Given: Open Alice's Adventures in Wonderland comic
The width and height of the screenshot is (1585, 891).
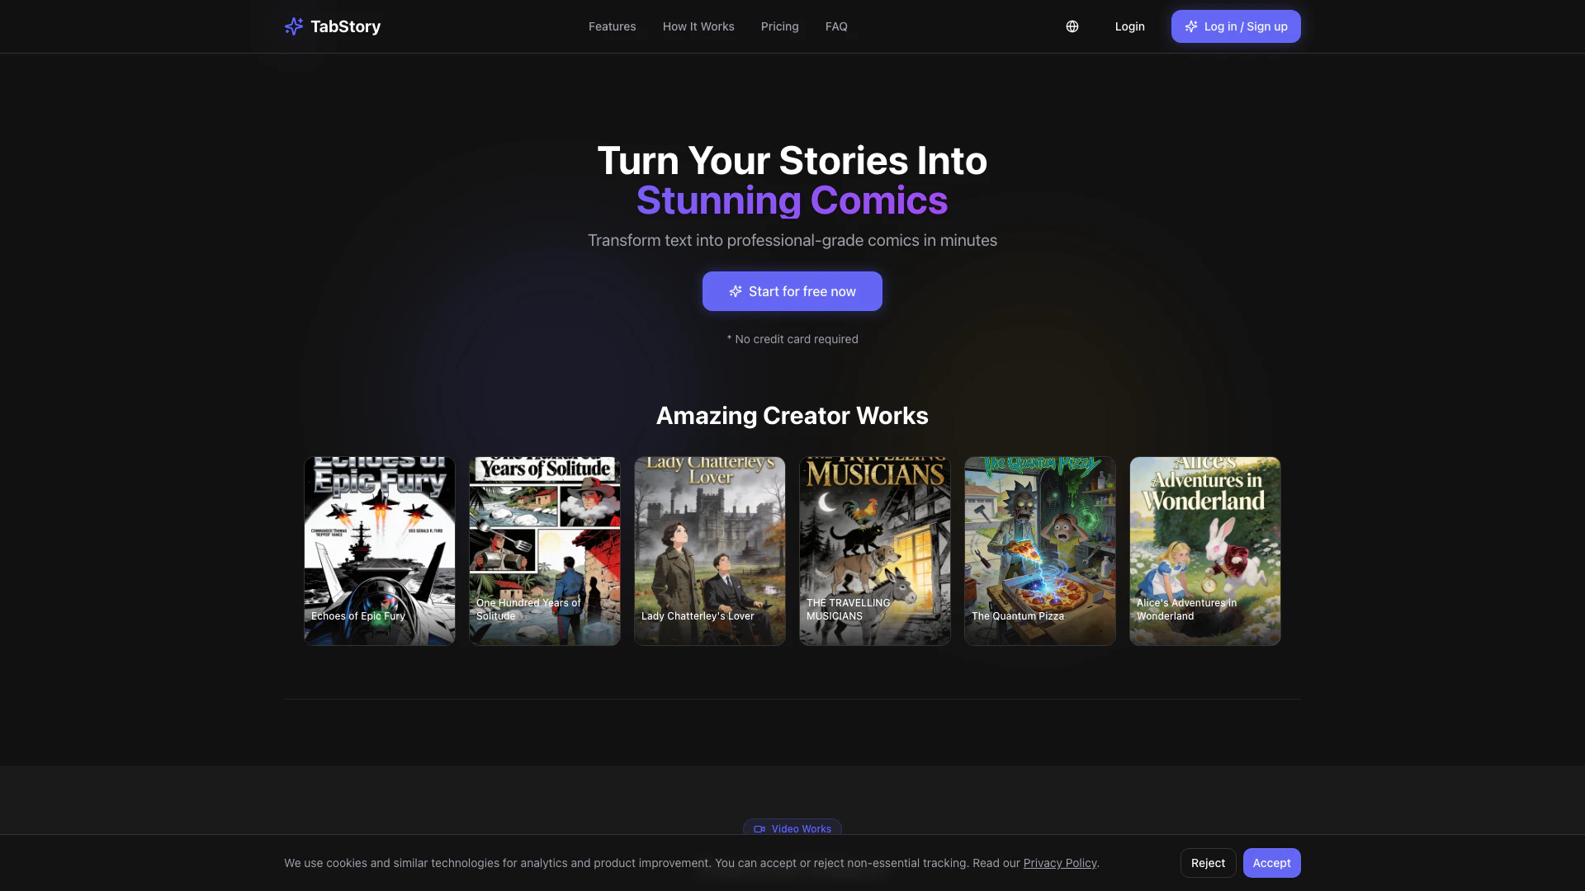Looking at the screenshot, I should pos(1204,550).
